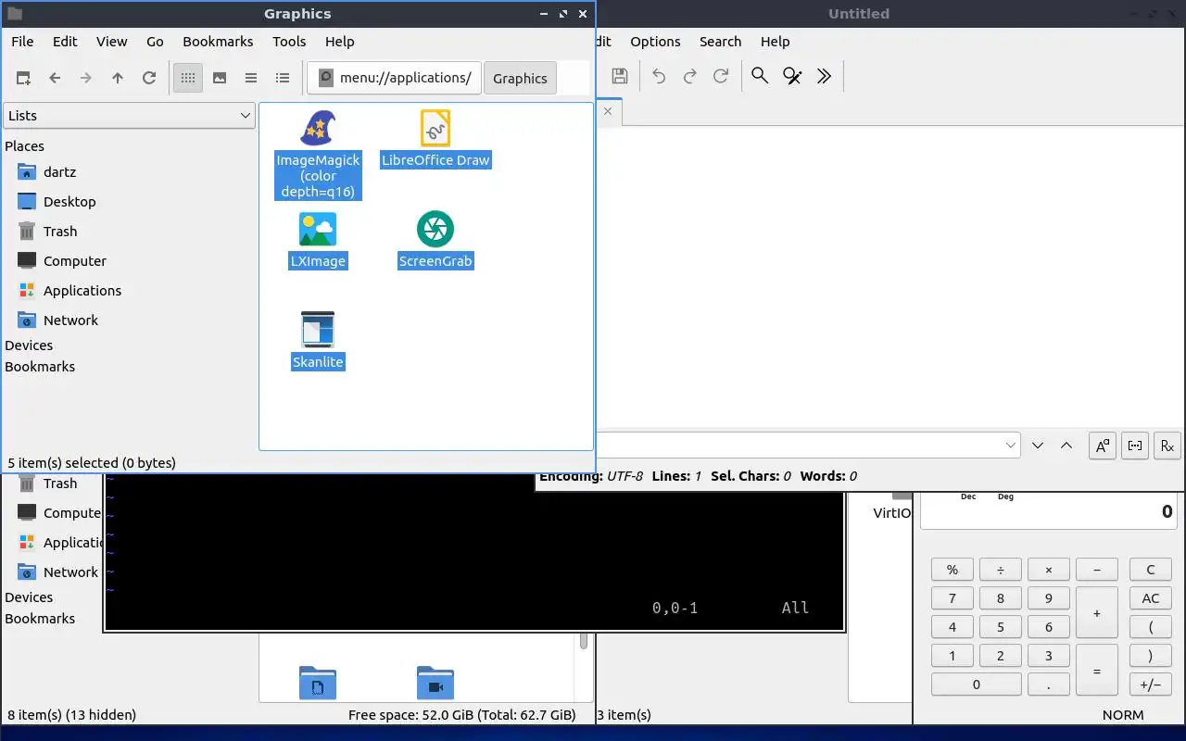This screenshot has width=1186, height=741.
Task: Click the scrollbar in the background file manager
Action: pos(584,641)
